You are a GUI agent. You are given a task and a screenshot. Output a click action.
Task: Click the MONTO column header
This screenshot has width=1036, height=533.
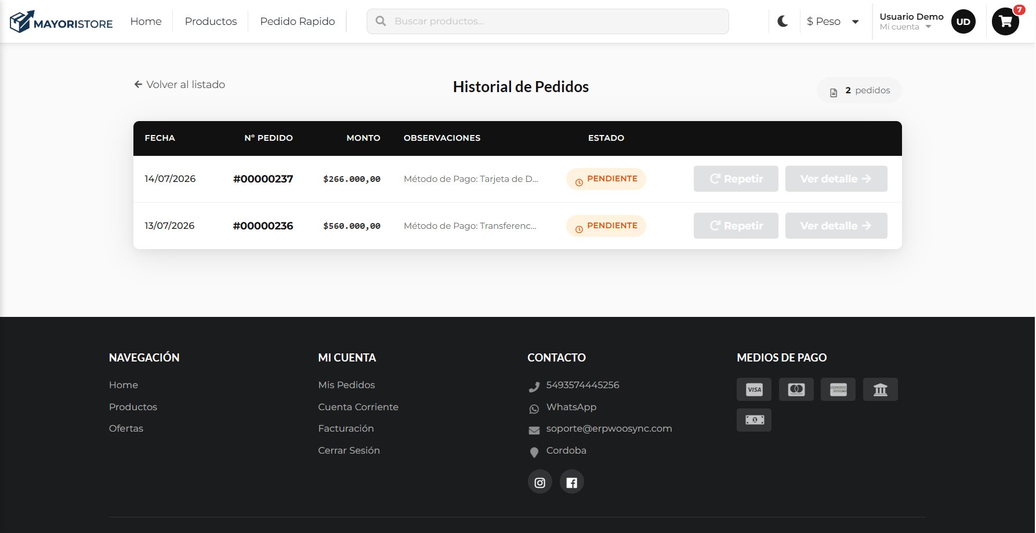click(364, 138)
